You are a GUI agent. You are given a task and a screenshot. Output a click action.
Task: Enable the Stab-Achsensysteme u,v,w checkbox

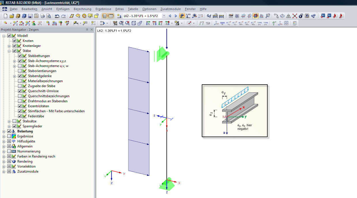[x=20, y=66]
